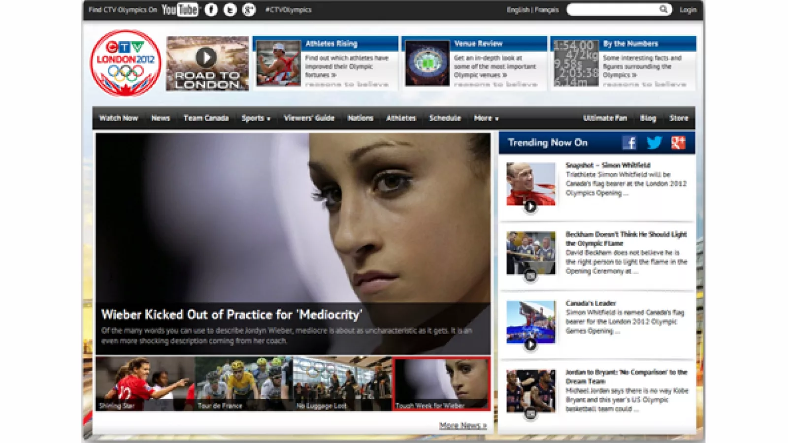Select Twitter bird in Trending Now panel
The width and height of the screenshot is (788, 443).
click(654, 143)
